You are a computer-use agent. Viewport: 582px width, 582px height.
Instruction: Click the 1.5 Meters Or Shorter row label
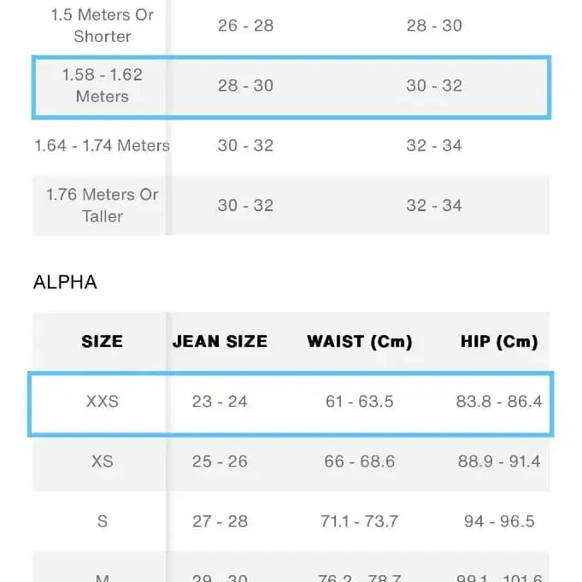click(x=102, y=26)
